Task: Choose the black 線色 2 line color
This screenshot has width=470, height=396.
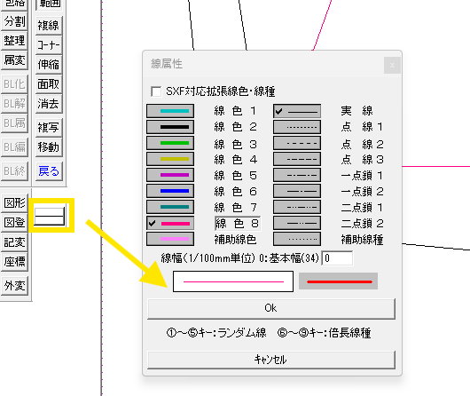Action: click(170, 127)
